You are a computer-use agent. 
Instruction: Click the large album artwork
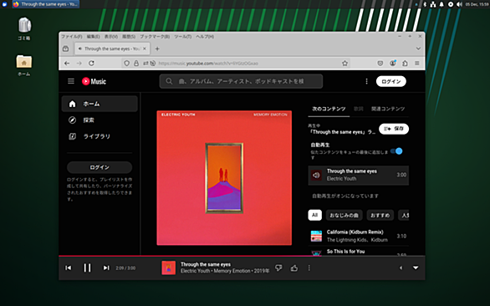click(x=224, y=178)
